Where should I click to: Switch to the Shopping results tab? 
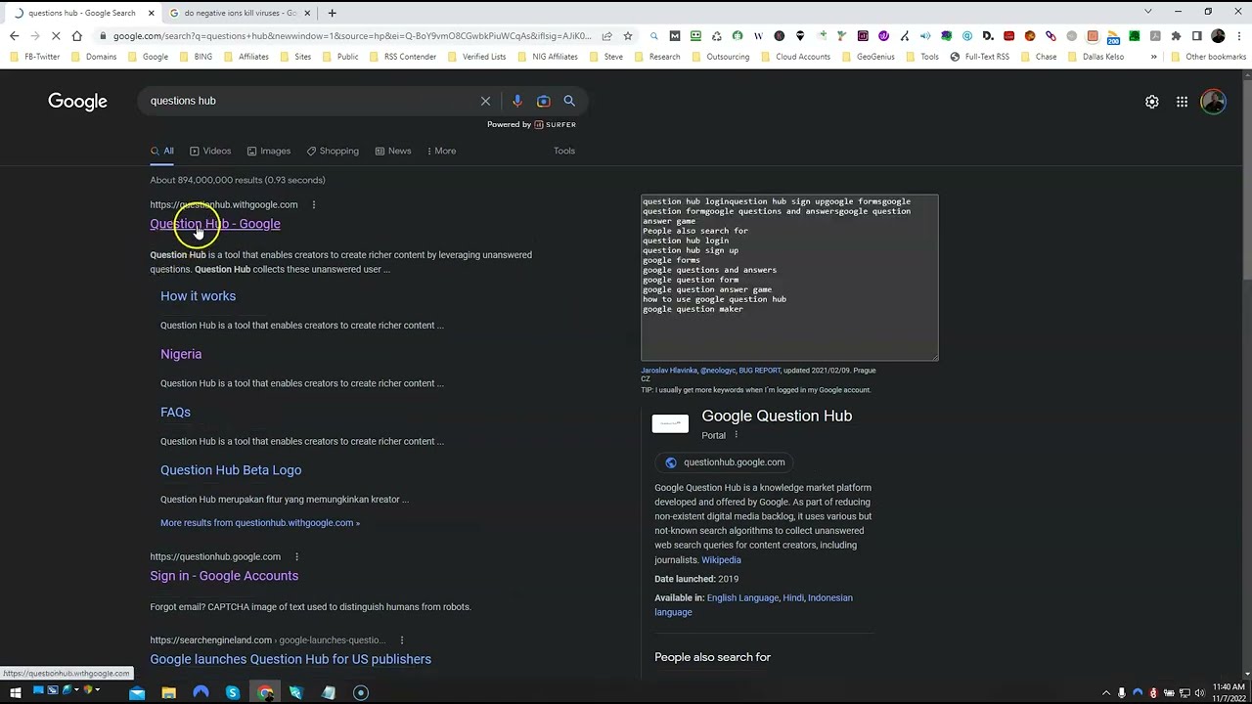click(x=333, y=151)
